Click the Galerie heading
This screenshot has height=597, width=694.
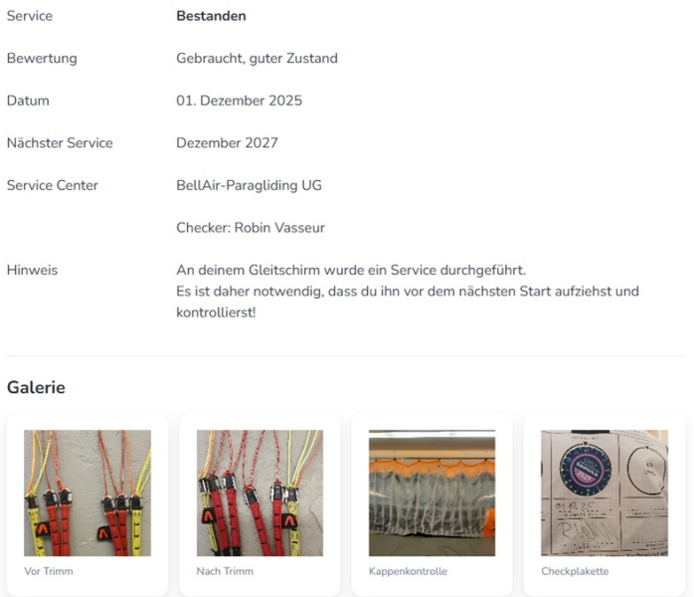[x=37, y=387]
